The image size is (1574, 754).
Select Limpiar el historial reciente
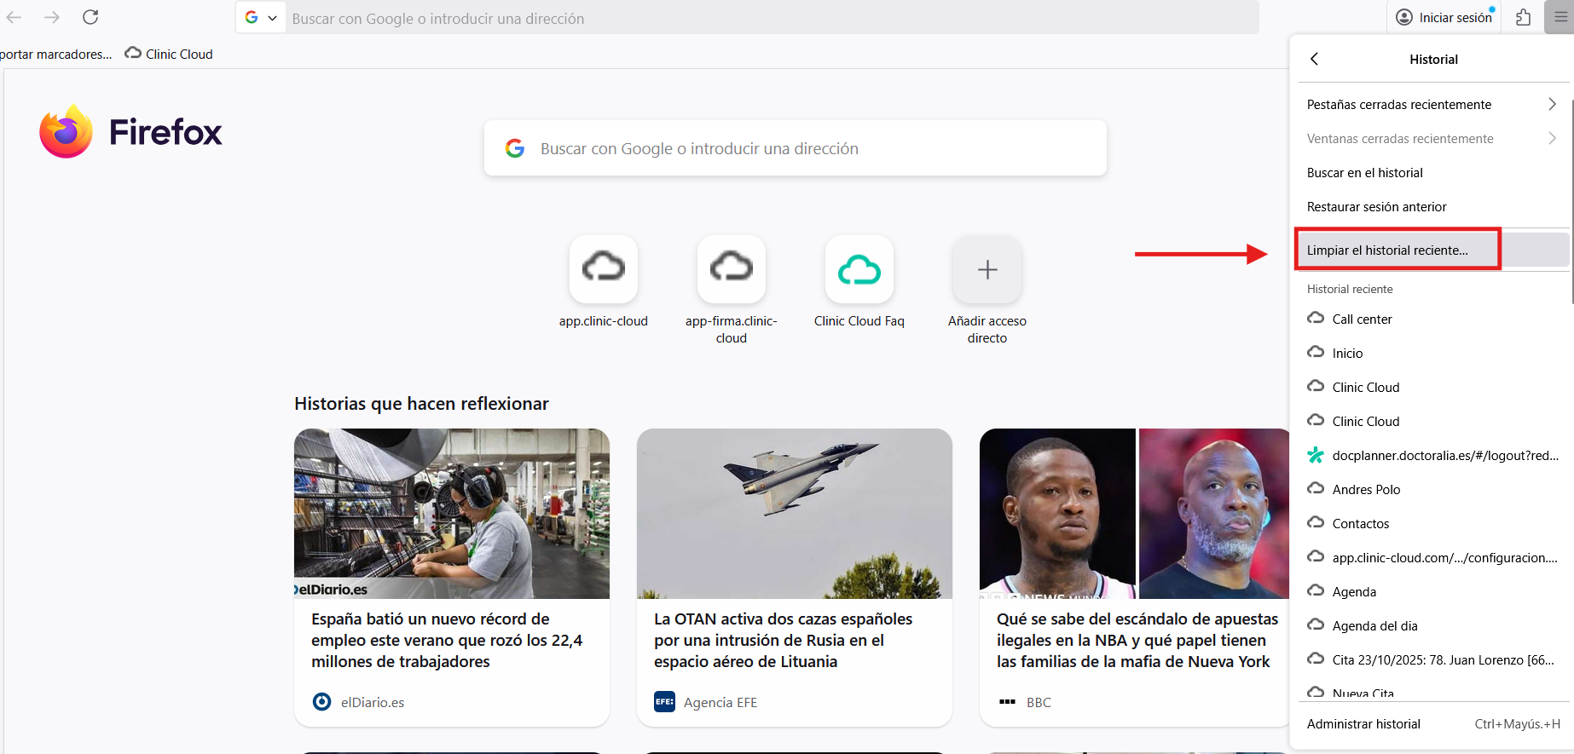point(1387,250)
